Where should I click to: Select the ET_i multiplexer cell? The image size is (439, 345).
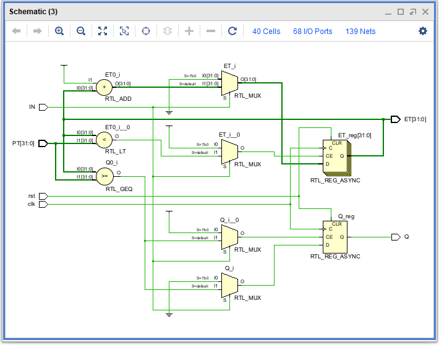click(229, 82)
